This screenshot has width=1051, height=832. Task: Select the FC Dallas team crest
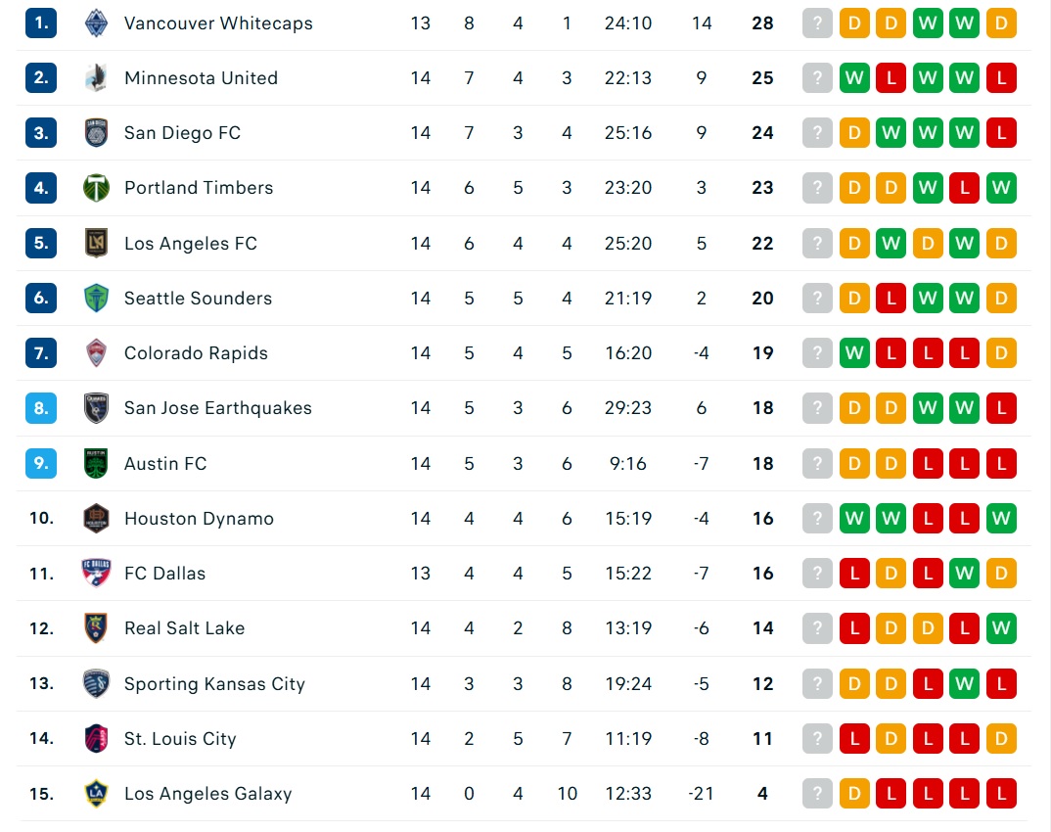(96, 574)
